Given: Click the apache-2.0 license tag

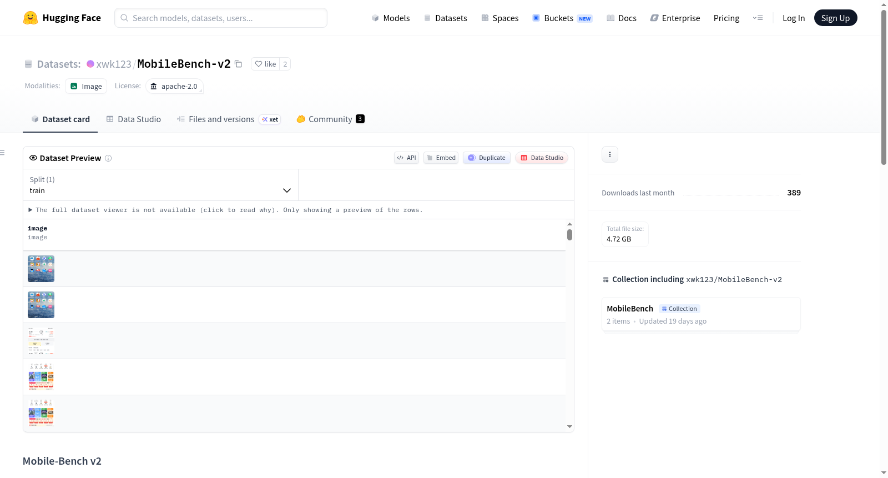Looking at the screenshot, I should 174,86.
